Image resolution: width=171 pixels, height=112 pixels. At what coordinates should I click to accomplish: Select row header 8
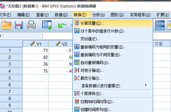tap(11, 98)
